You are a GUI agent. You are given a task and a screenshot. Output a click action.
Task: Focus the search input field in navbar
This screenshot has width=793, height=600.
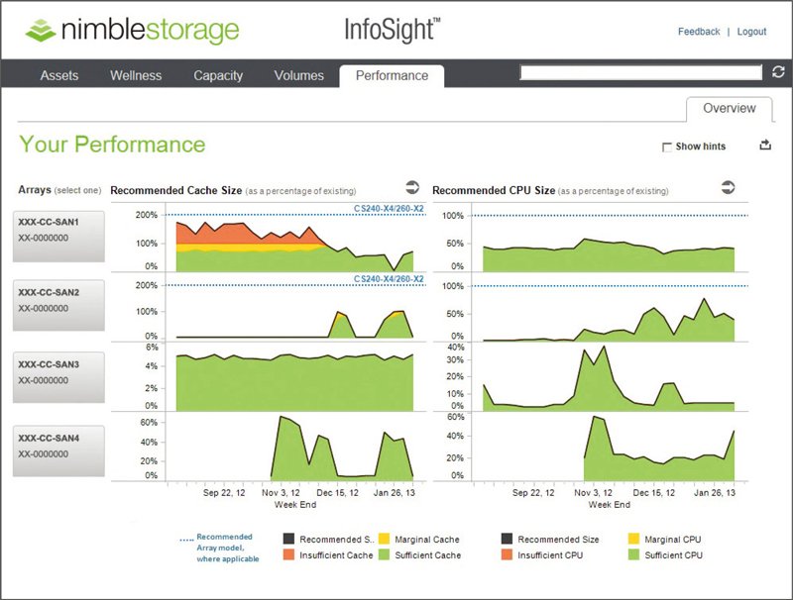pyautogui.click(x=640, y=72)
